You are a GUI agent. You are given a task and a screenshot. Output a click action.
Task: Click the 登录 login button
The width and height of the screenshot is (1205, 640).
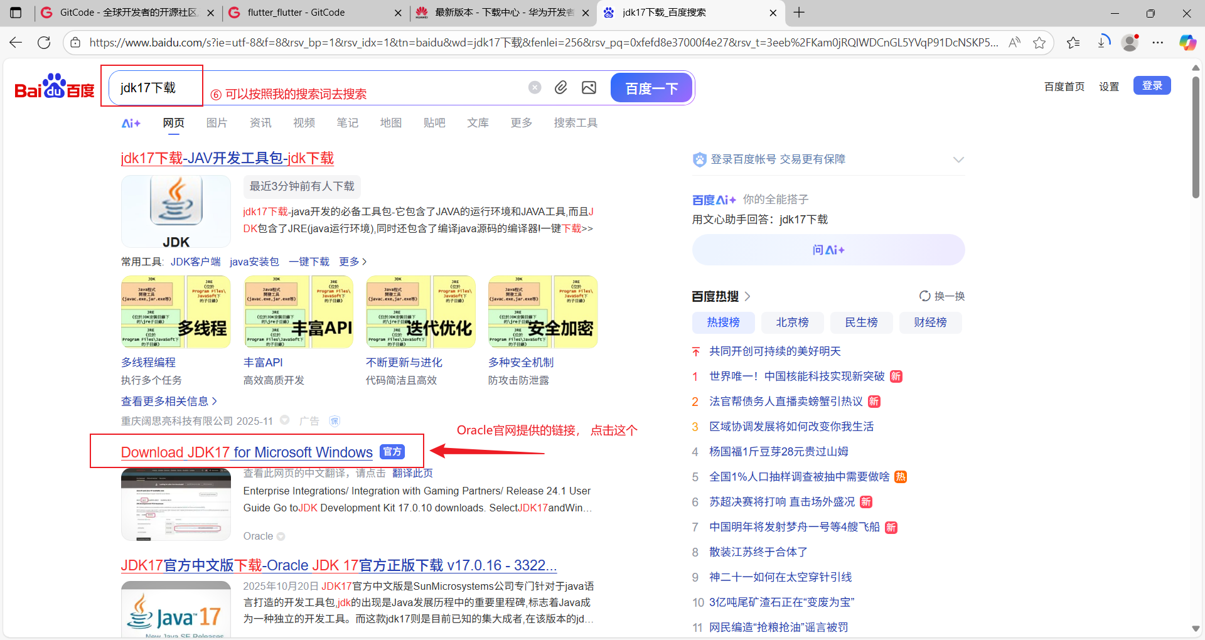pos(1152,86)
